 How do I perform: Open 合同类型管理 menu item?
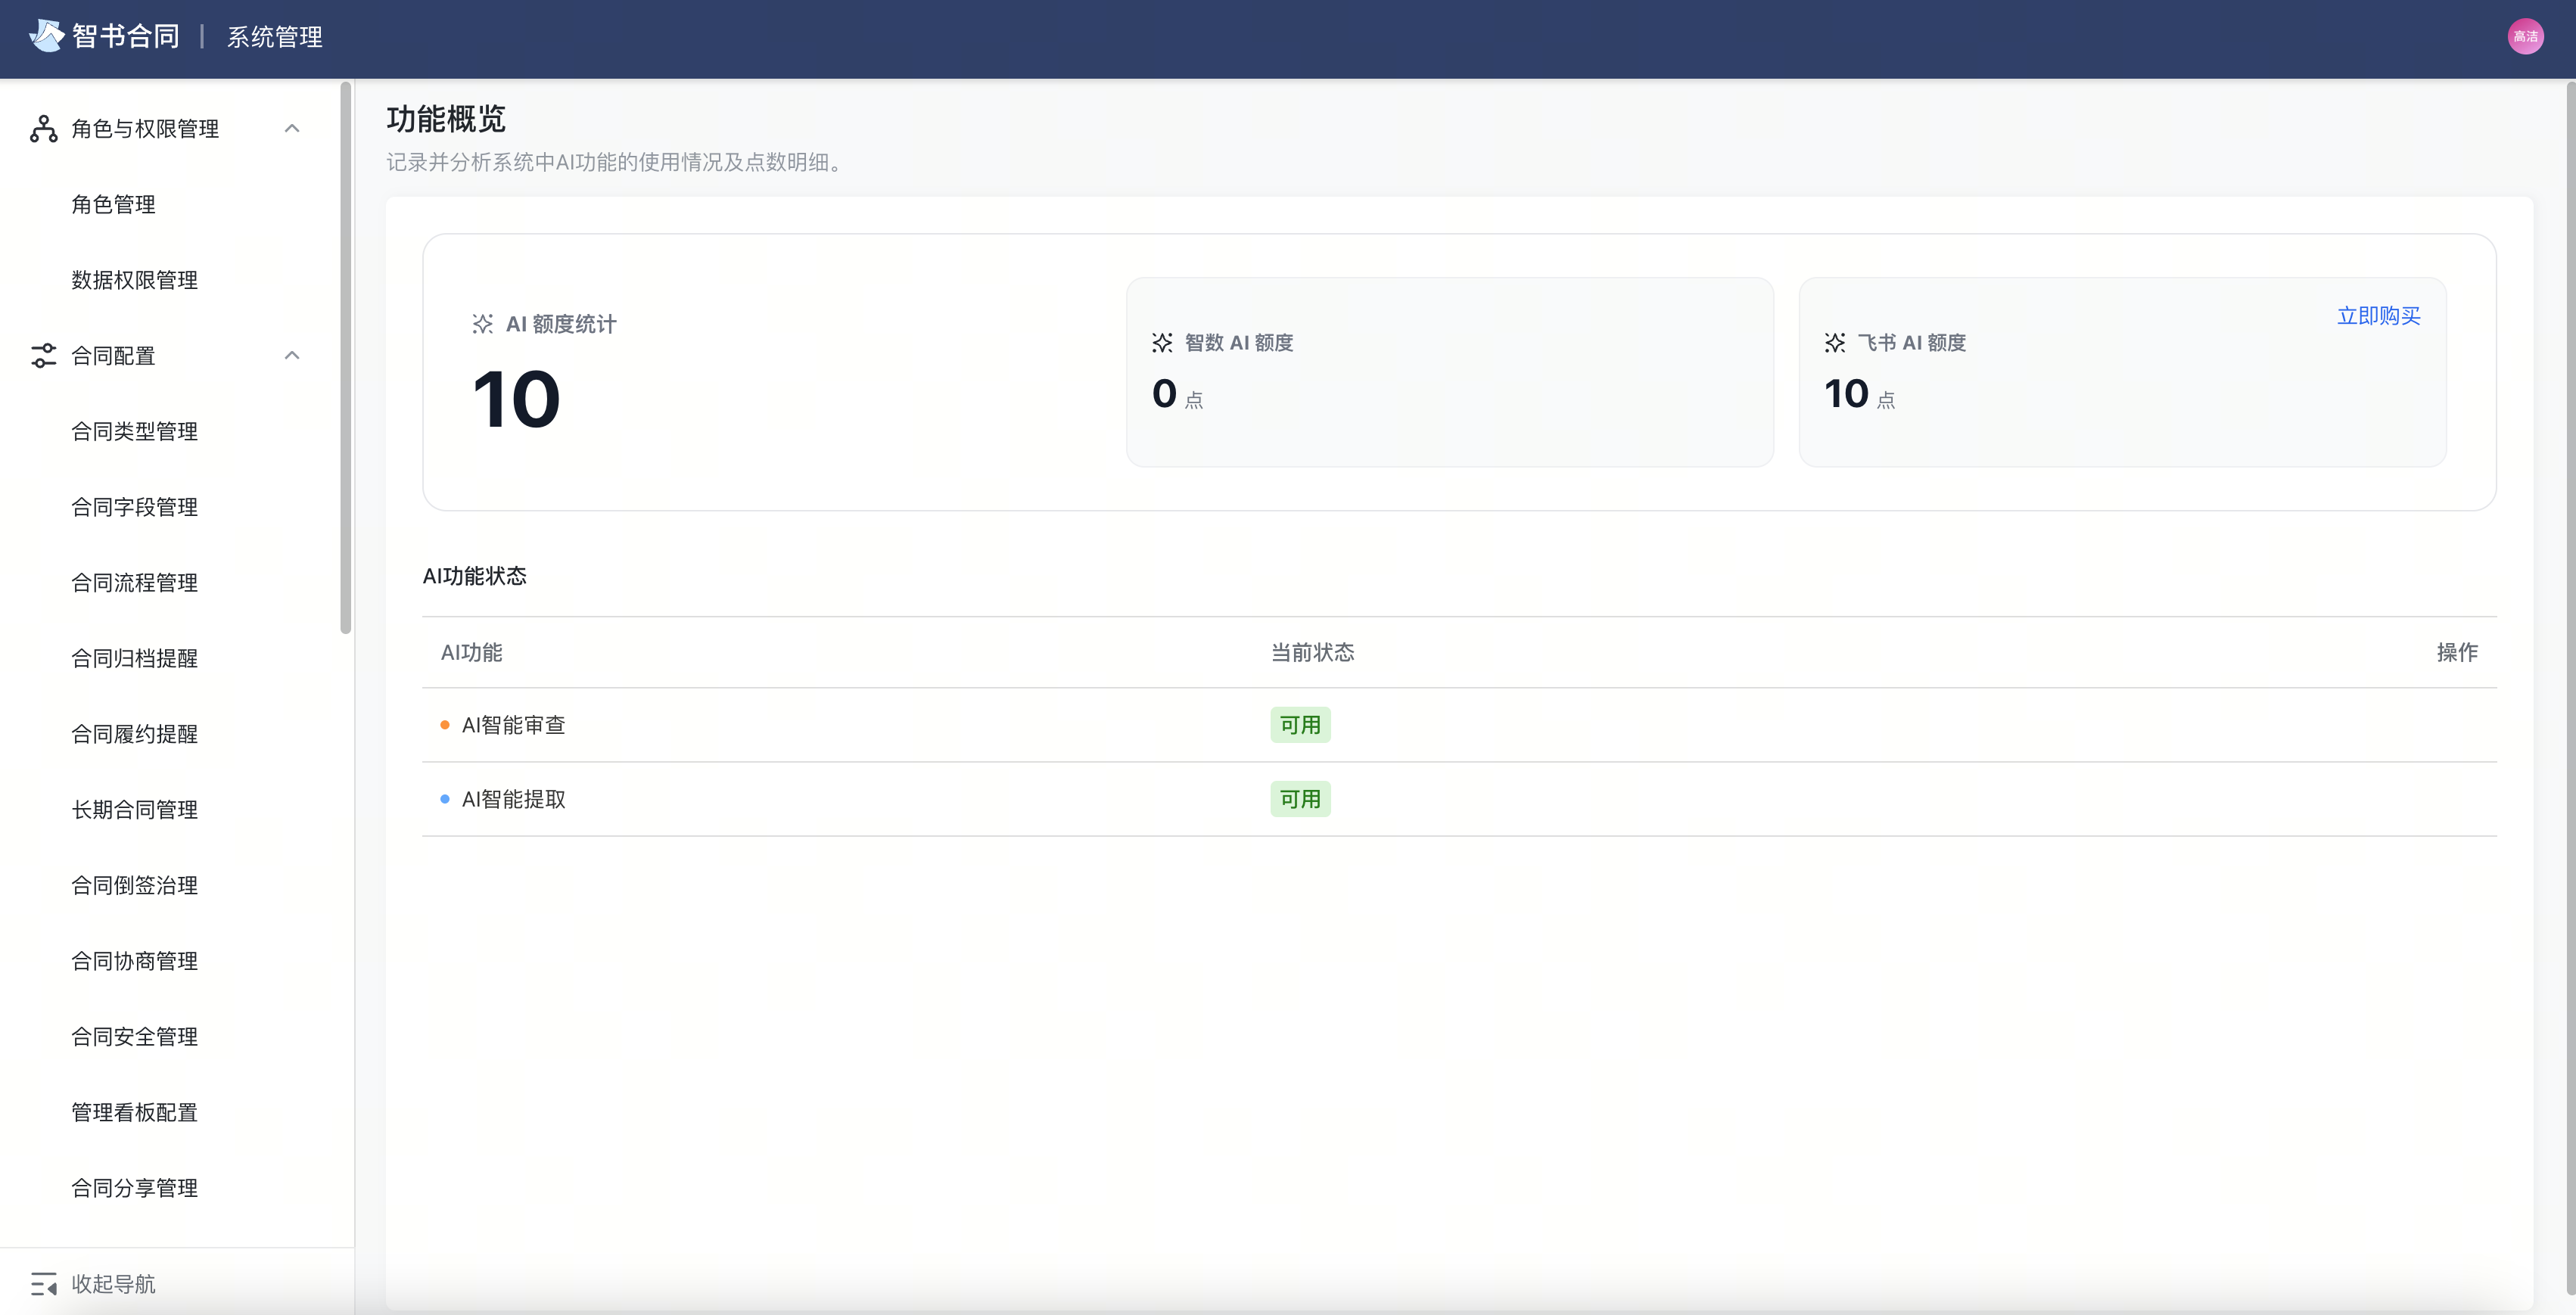coord(134,432)
